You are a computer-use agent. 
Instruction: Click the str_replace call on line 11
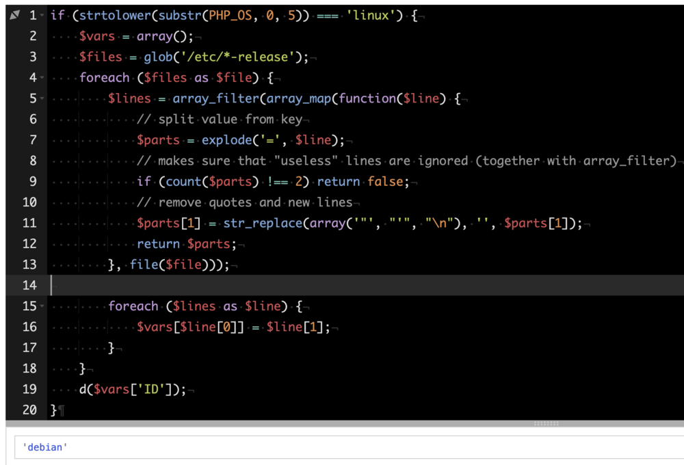[x=263, y=223]
